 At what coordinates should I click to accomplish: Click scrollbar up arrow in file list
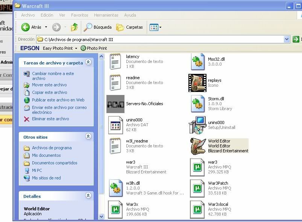coord(101,57)
